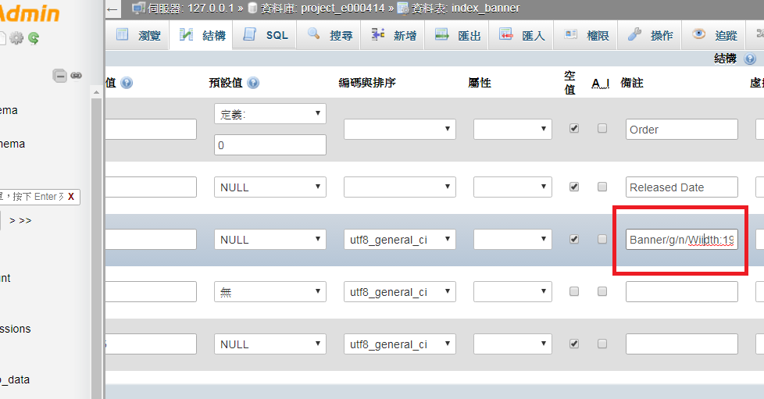Collapse all navigation tree icon
The width and height of the screenshot is (764, 399).
click(x=59, y=76)
